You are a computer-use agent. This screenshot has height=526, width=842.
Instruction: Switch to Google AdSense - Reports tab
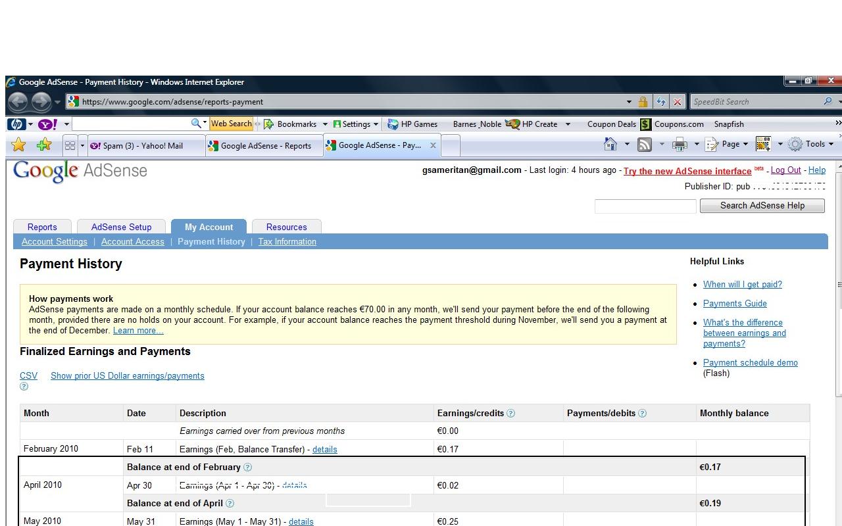click(264, 146)
